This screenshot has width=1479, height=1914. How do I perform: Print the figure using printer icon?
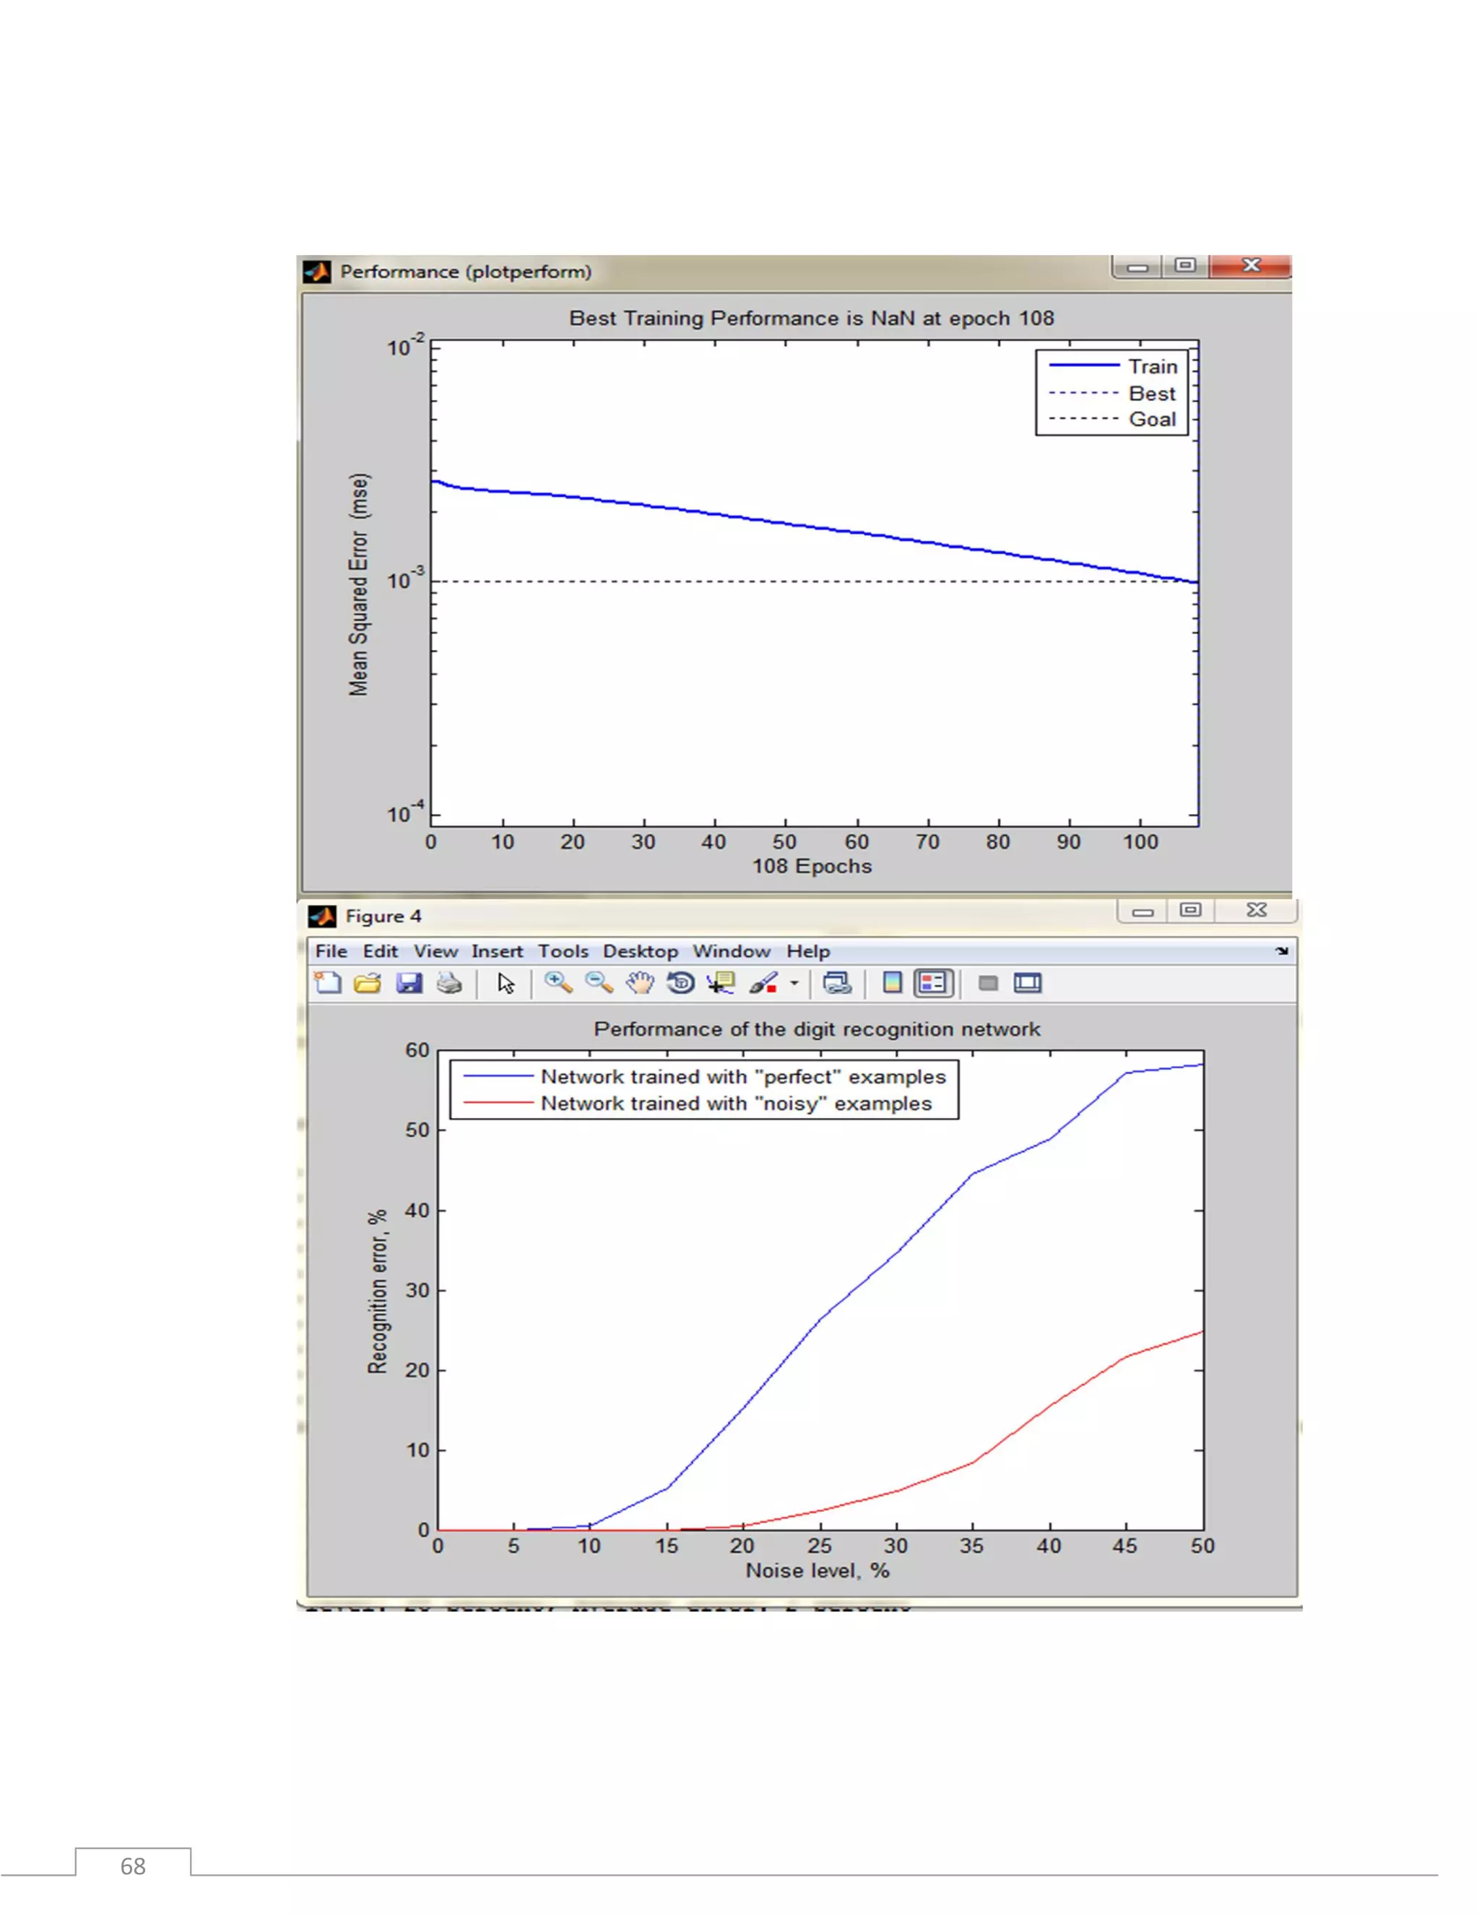coord(449,983)
